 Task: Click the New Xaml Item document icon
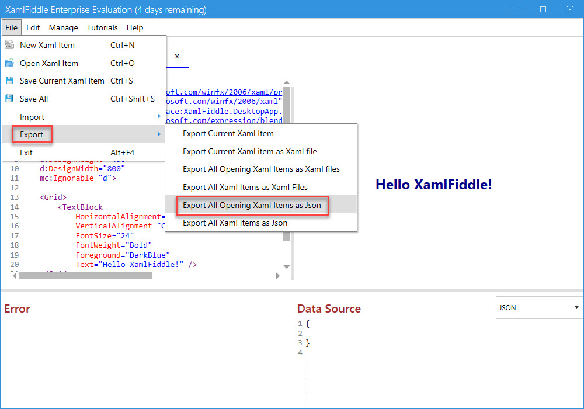[9, 45]
